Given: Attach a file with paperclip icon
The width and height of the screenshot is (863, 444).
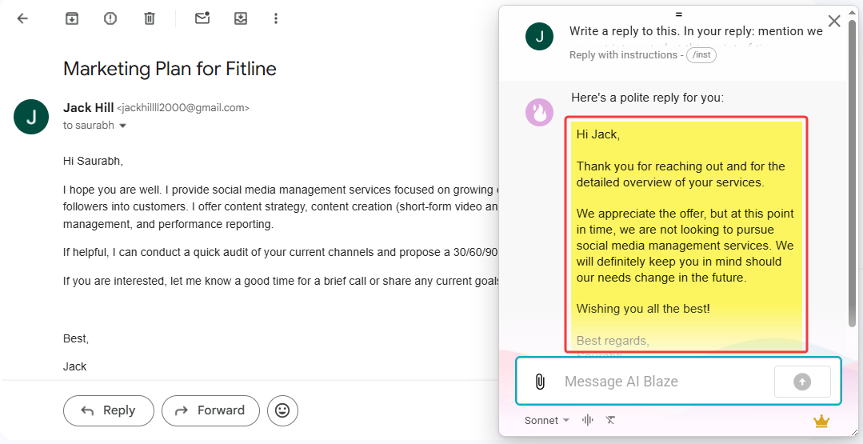Looking at the screenshot, I should (x=540, y=382).
